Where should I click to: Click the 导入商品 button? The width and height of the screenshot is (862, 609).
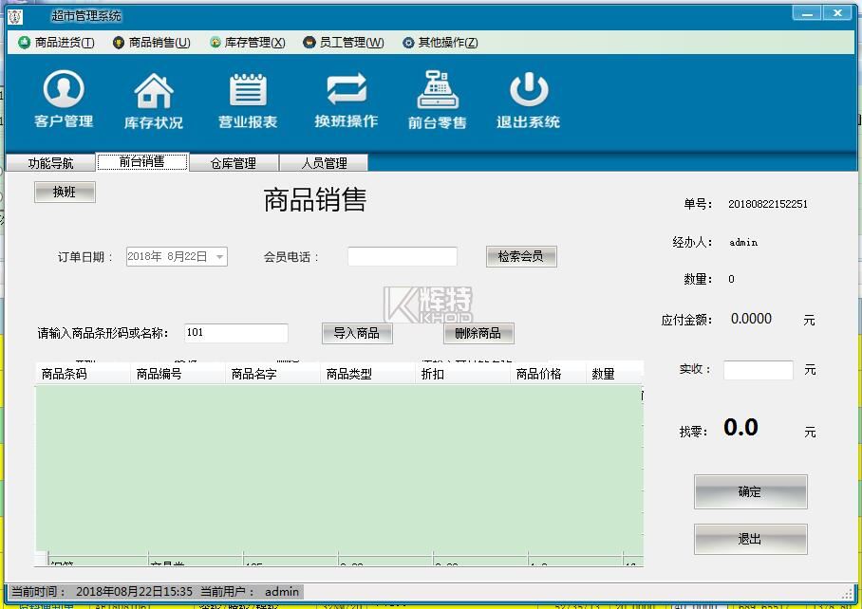click(x=357, y=333)
